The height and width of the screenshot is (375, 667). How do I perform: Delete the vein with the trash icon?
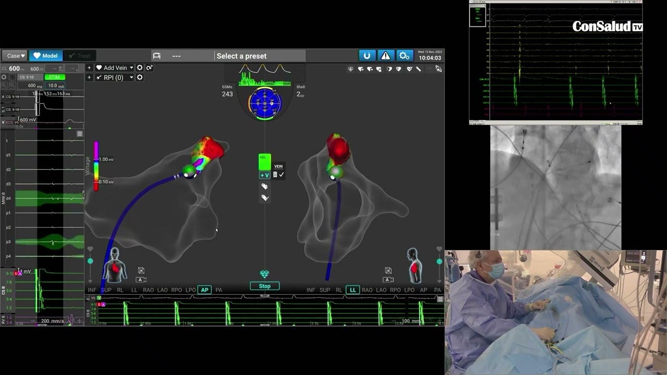click(275, 174)
